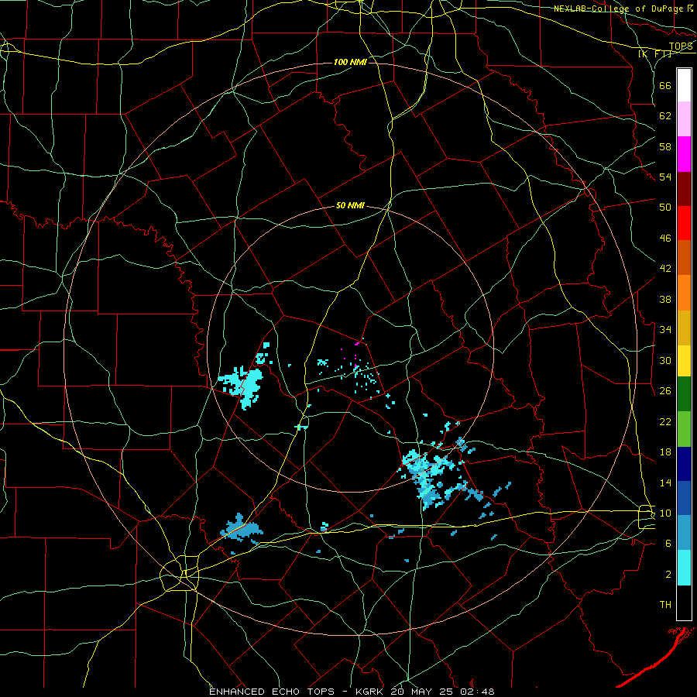The image size is (697, 697).
Task: Click the cyan legend color swatch
Action: 684,568
